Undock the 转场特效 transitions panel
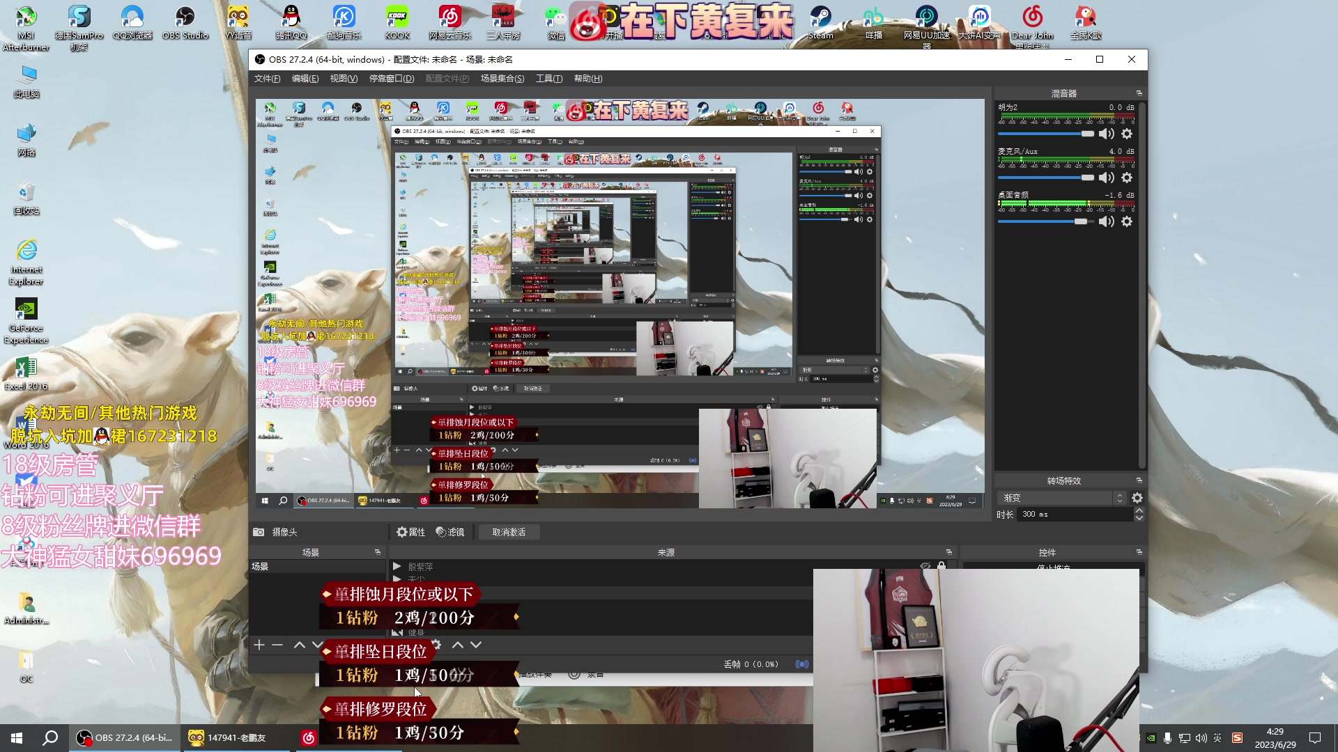This screenshot has width=1338, height=752. pos(1139,480)
